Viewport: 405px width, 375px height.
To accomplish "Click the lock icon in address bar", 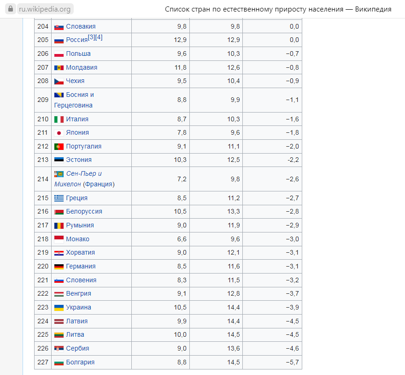I will tap(10, 9).
